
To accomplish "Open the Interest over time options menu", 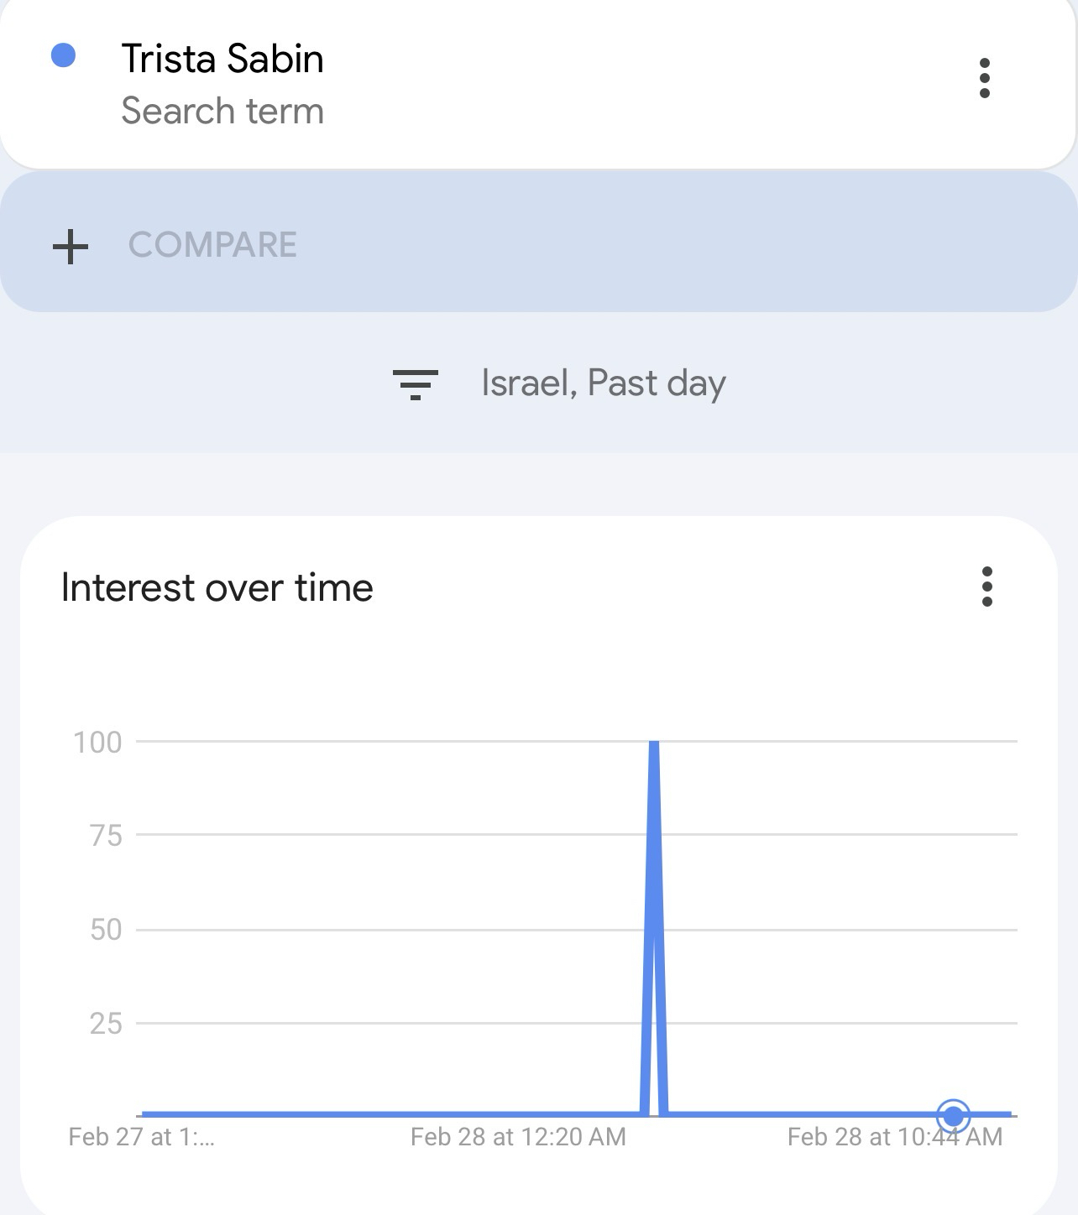I will tap(987, 587).
